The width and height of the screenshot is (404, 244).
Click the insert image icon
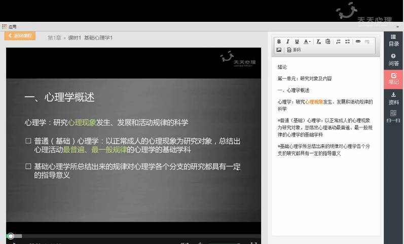(279, 50)
